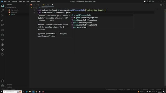Choose getElementsByTagName suggestion
This screenshot has width=166, height=93.
[102, 18]
